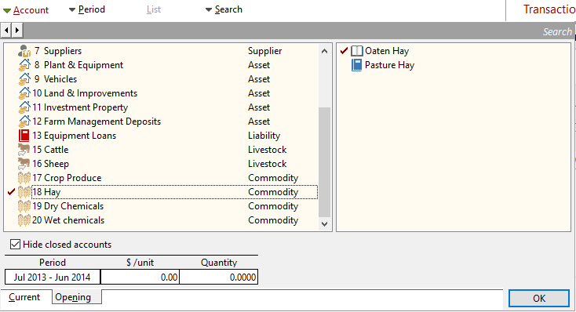Screen dimensions: 576x312
Task: Open the Period dropdown menu
Action: click(x=87, y=9)
